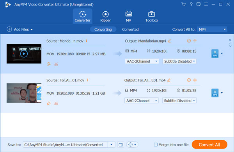
Task: Rename output For.All...E01.mp4 with pencil icon
Action: pyautogui.click(x=169, y=80)
